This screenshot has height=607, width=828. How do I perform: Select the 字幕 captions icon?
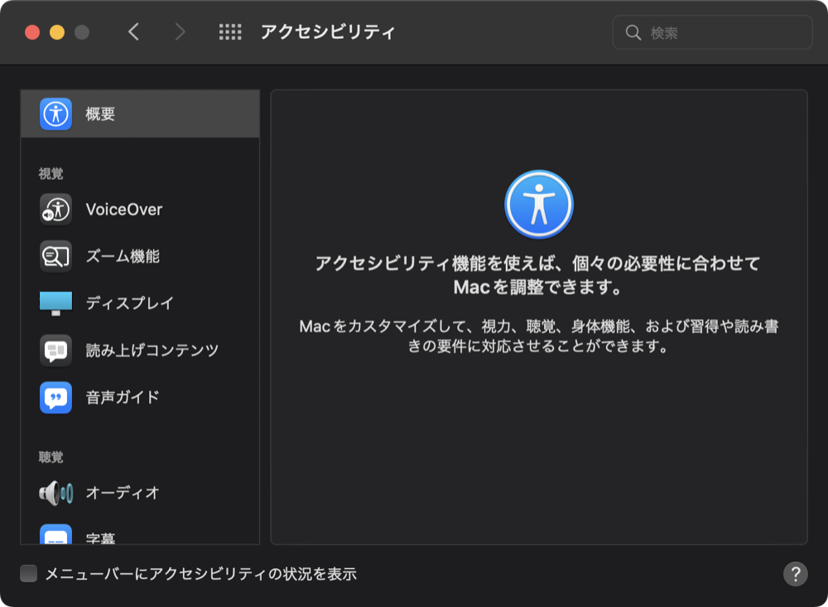pyautogui.click(x=55, y=534)
